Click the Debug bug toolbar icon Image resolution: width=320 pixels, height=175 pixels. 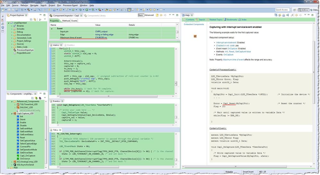tap(80, 10)
